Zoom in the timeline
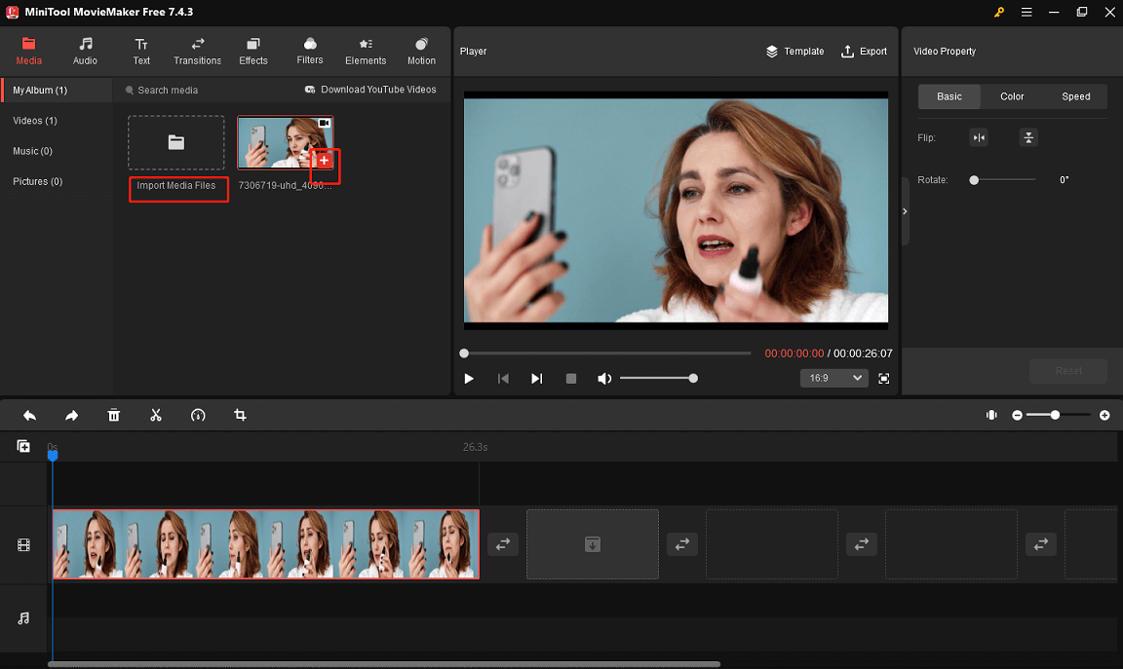 tap(1104, 415)
